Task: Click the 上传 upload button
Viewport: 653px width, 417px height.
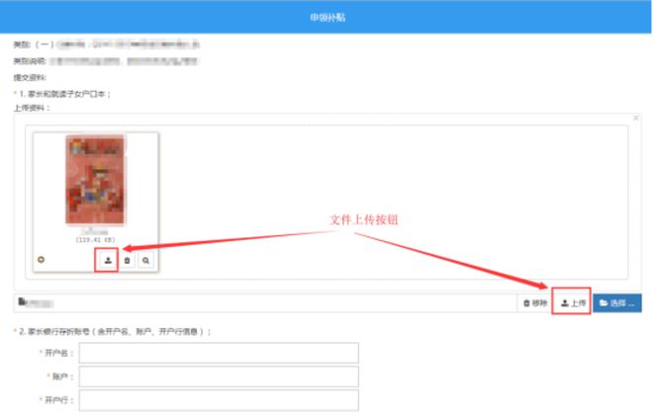Action: tap(573, 303)
